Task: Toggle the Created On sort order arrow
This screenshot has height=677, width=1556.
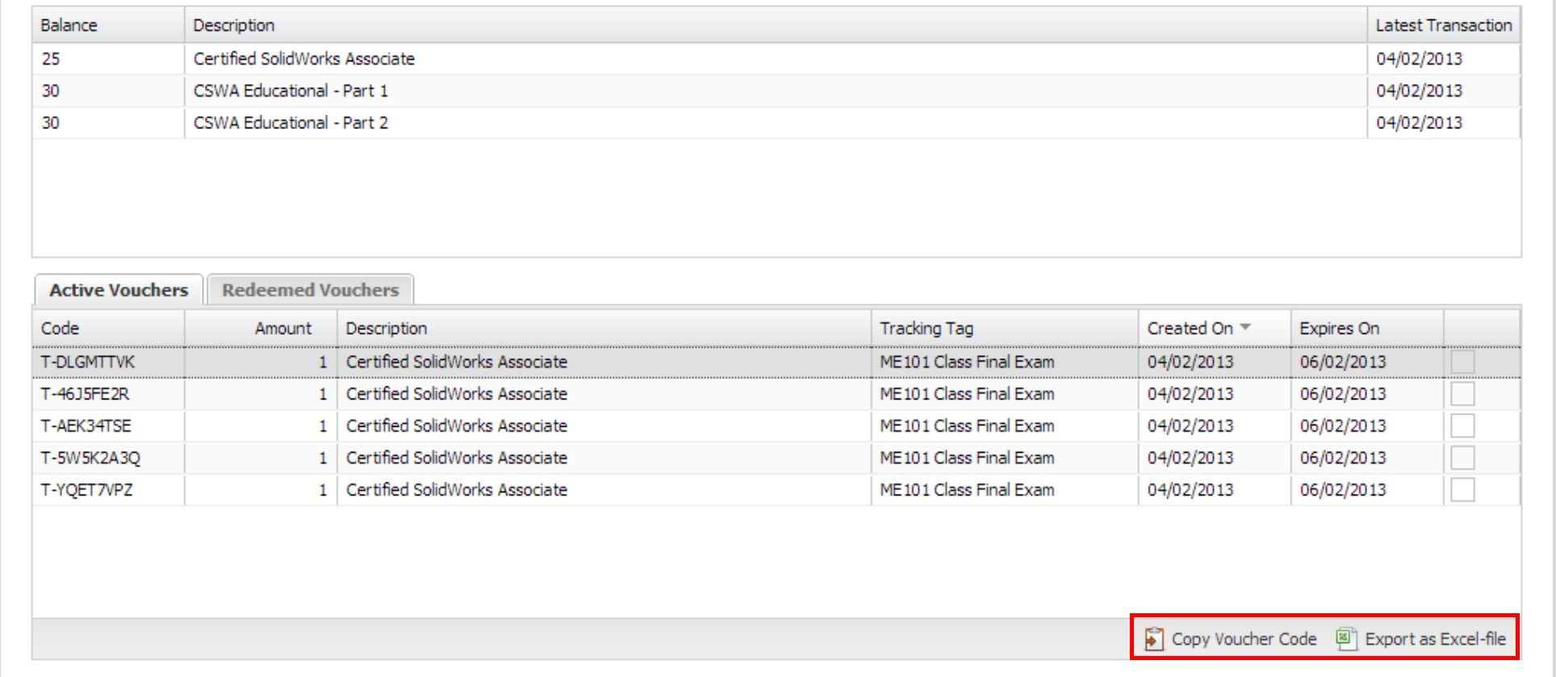Action: tap(1244, 328)
